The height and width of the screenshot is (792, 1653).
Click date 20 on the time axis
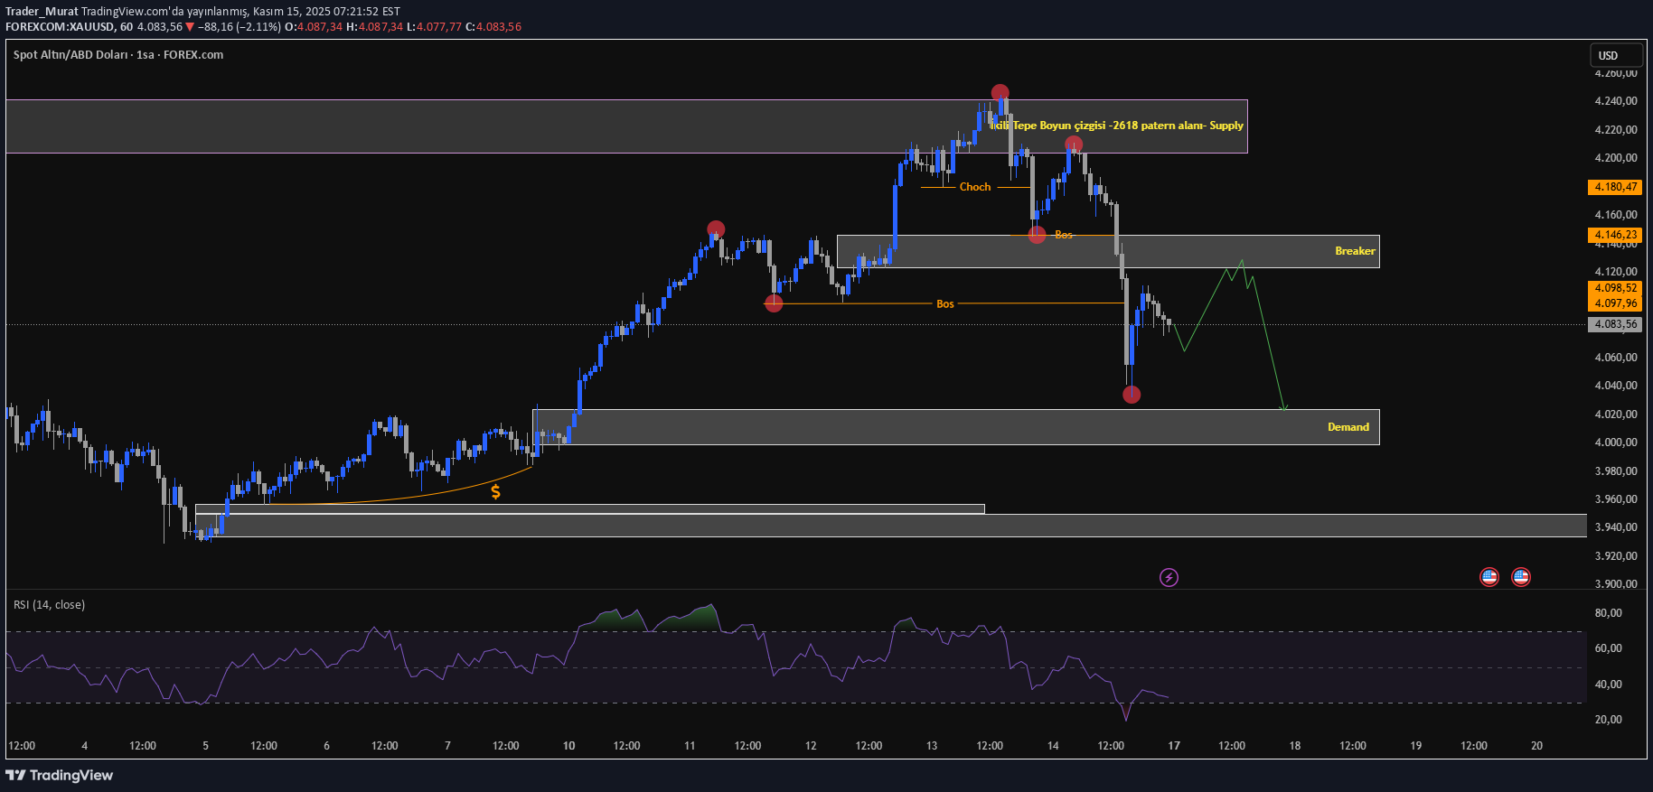pos(1537,746)
